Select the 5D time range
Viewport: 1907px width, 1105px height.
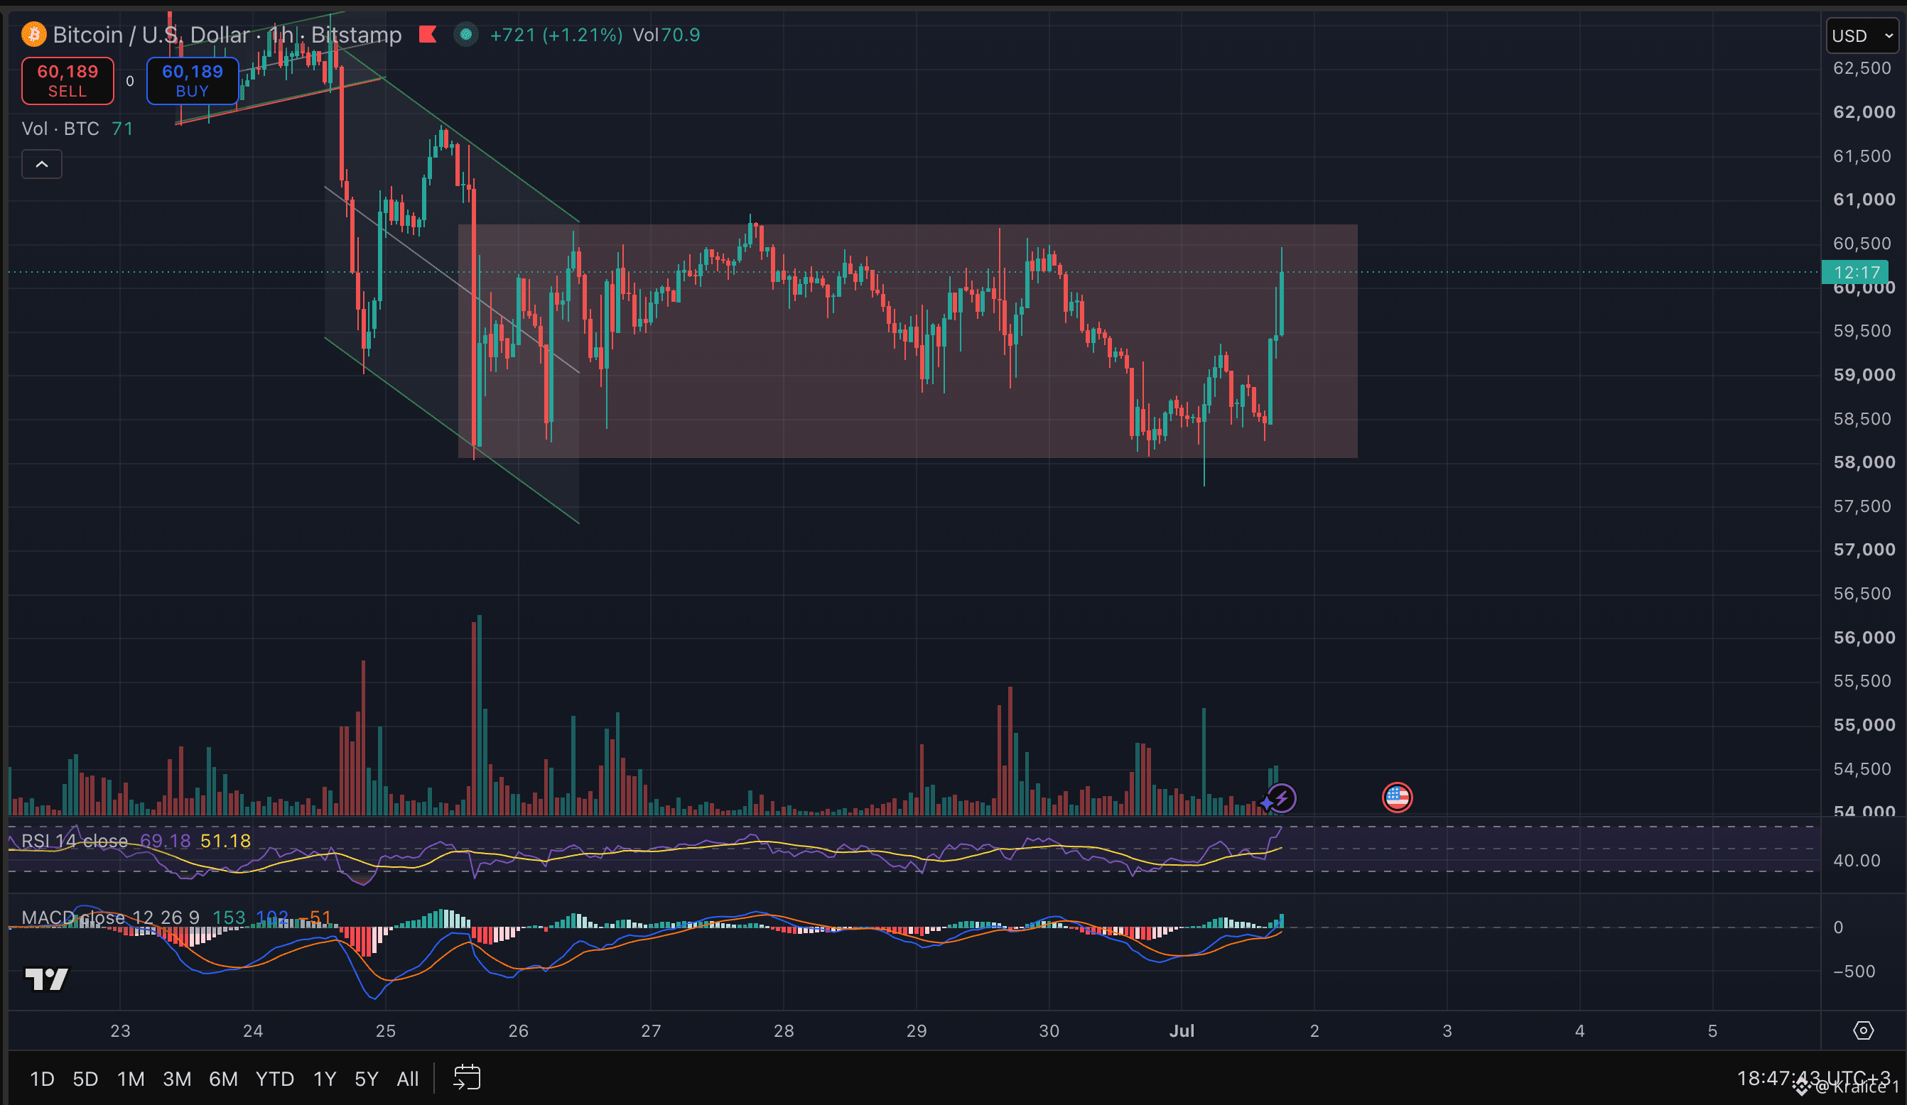[85, 1079]
